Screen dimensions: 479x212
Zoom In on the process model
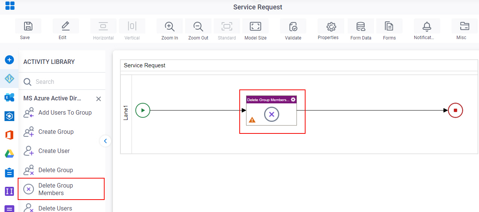(170, 26)
